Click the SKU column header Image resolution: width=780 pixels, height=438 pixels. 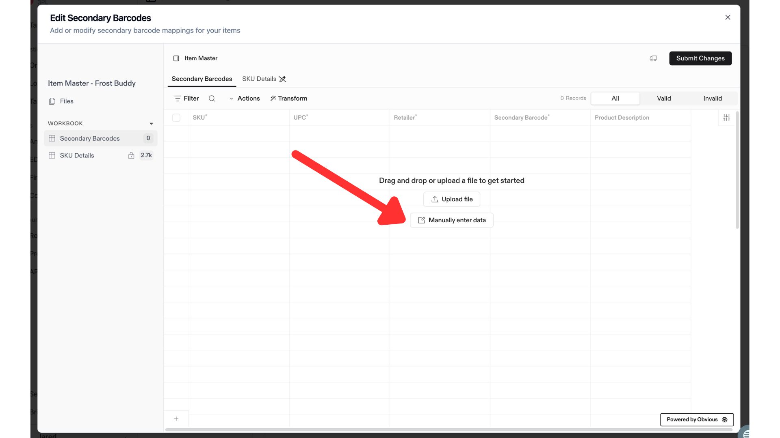[x=239, y=118]
